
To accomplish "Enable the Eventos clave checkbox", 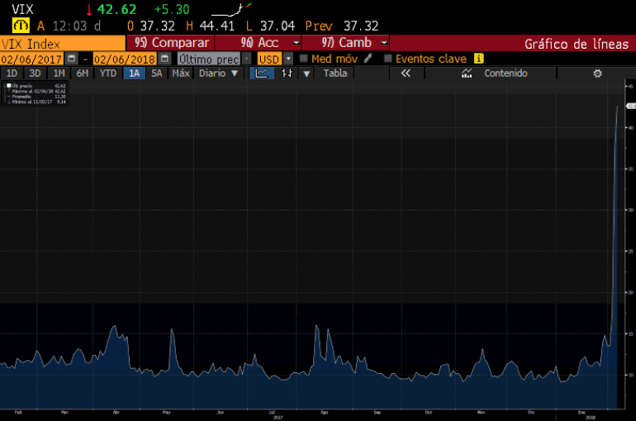I will [387, 59].
